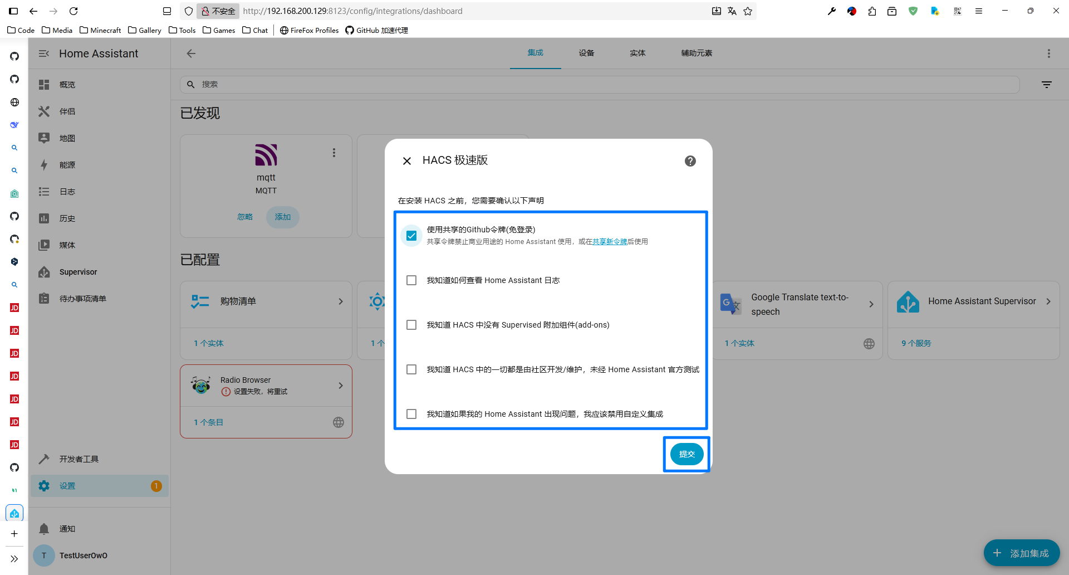Image resolution: width=1069 pixels, height=575 pixels.
Task: Open the Code bookmarks folder
Action: 21,30
